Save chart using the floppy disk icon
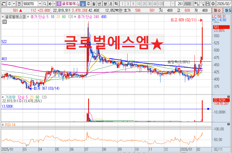This screenshot has height=153, width=232. click(x=208, y=4)
